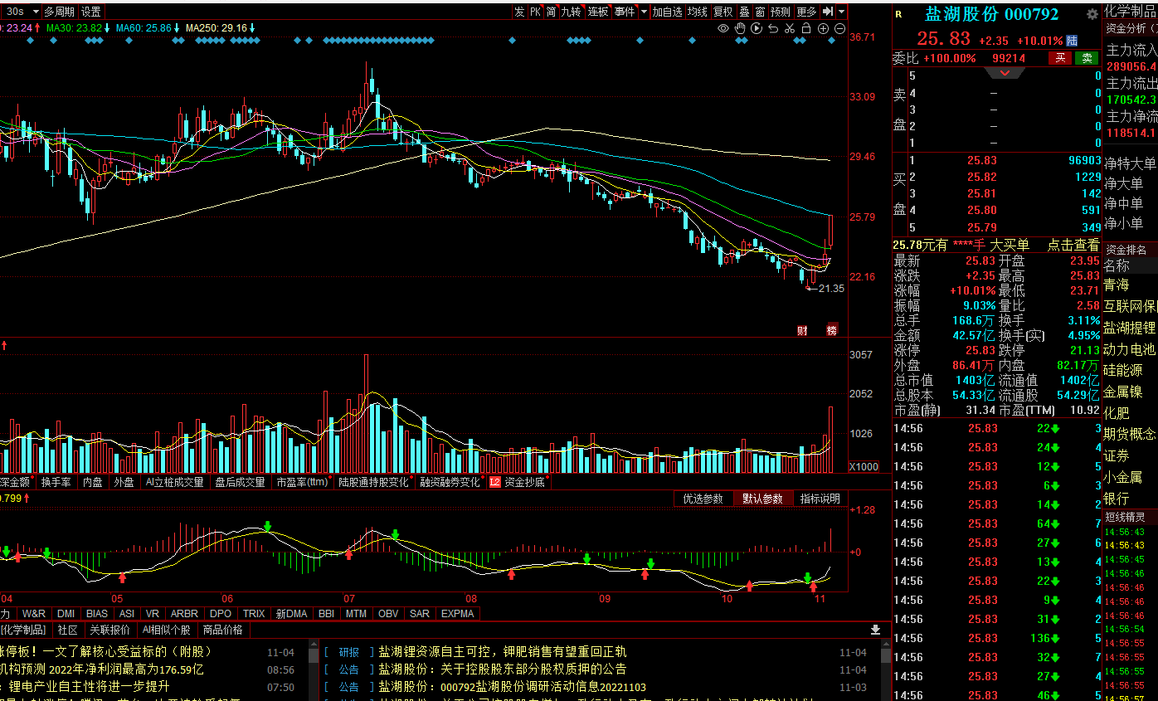
Task: Click the green 卖 sell button
Action: tap(1086, 58)
